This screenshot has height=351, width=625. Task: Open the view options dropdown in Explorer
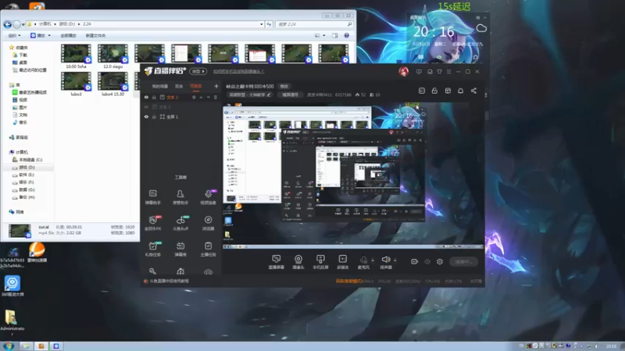pos(324,35)
